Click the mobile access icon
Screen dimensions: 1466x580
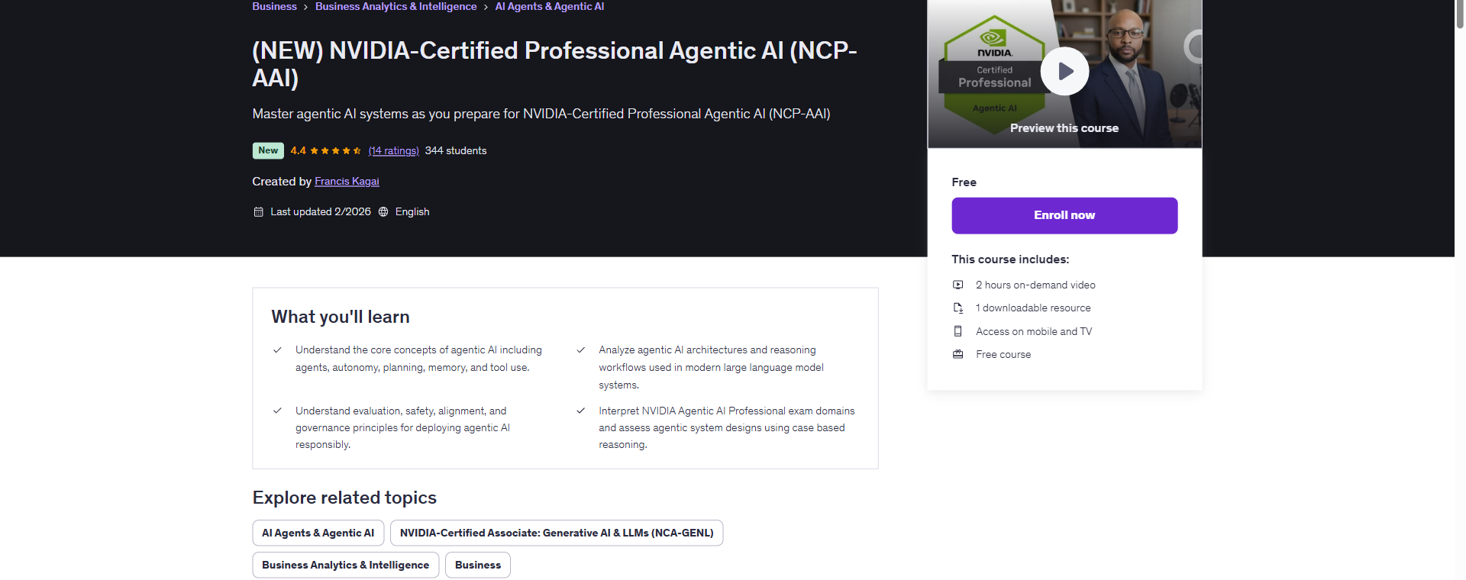pyautogui.click(x=957, y=331)
